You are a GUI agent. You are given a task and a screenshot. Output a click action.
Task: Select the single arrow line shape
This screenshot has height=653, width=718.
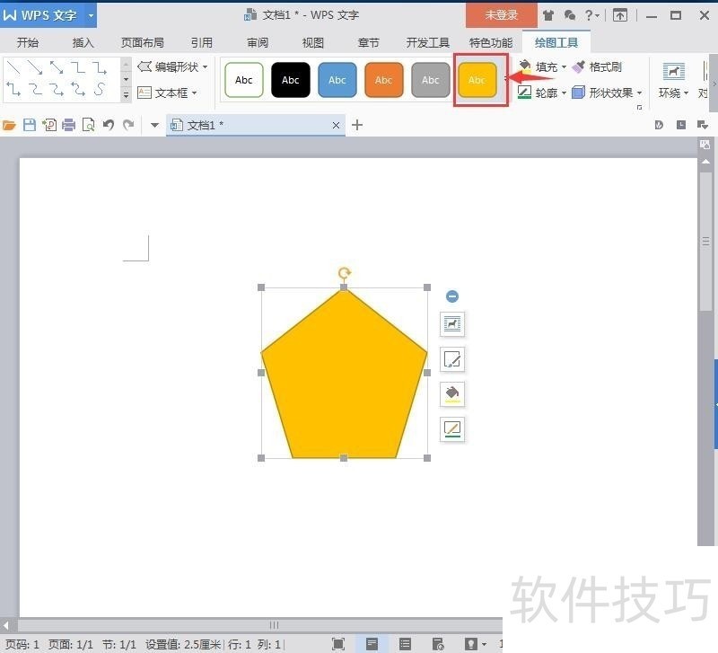tap(35, 68)
